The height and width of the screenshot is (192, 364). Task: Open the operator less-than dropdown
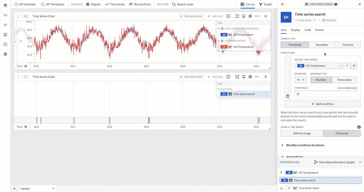301,80
